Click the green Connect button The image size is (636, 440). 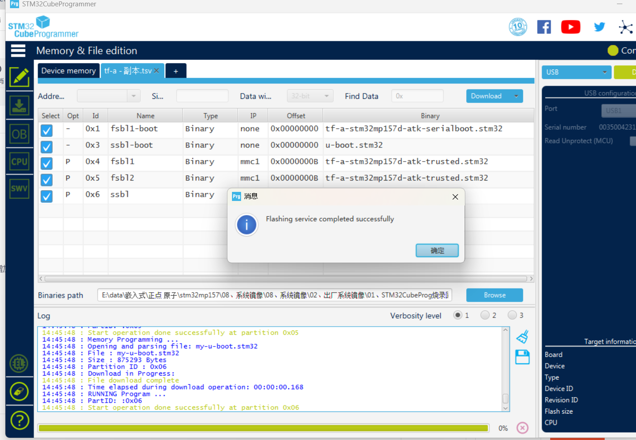625,72
